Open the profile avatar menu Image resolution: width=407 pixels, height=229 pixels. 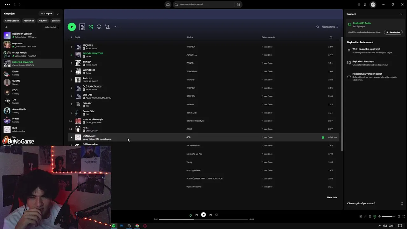[373, 4]
